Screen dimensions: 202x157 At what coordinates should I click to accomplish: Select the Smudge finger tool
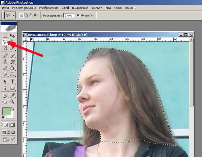coord(5,74)
